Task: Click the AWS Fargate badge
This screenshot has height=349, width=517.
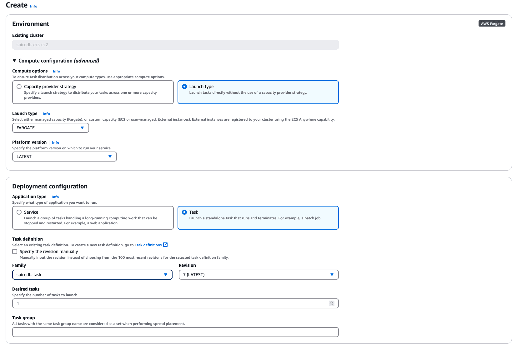Action: pyautogui.click(x=491, y=24)
